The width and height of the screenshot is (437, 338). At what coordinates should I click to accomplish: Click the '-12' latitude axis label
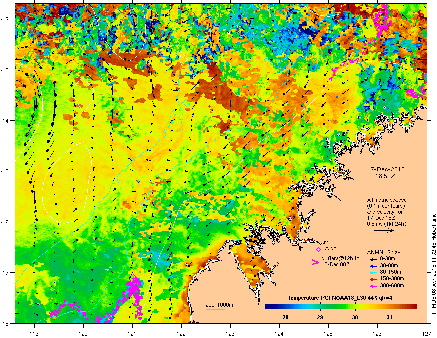coord(5,19)
